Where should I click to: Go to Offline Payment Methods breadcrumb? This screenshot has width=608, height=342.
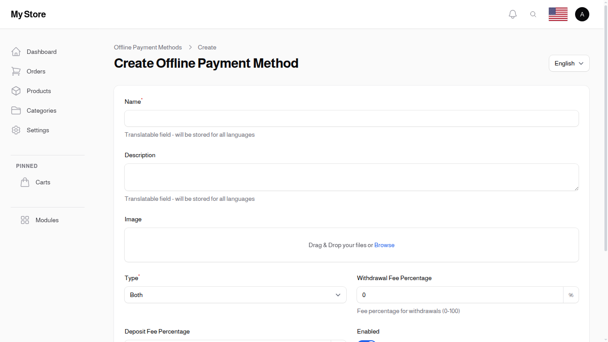click(148, 47)
